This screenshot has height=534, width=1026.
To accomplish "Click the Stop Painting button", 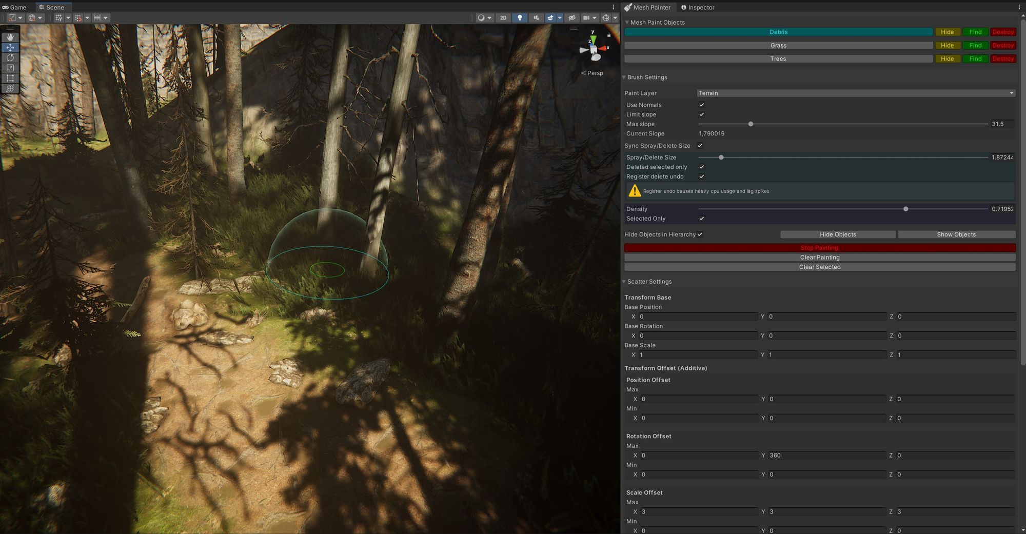I will [x=820, y=248].
